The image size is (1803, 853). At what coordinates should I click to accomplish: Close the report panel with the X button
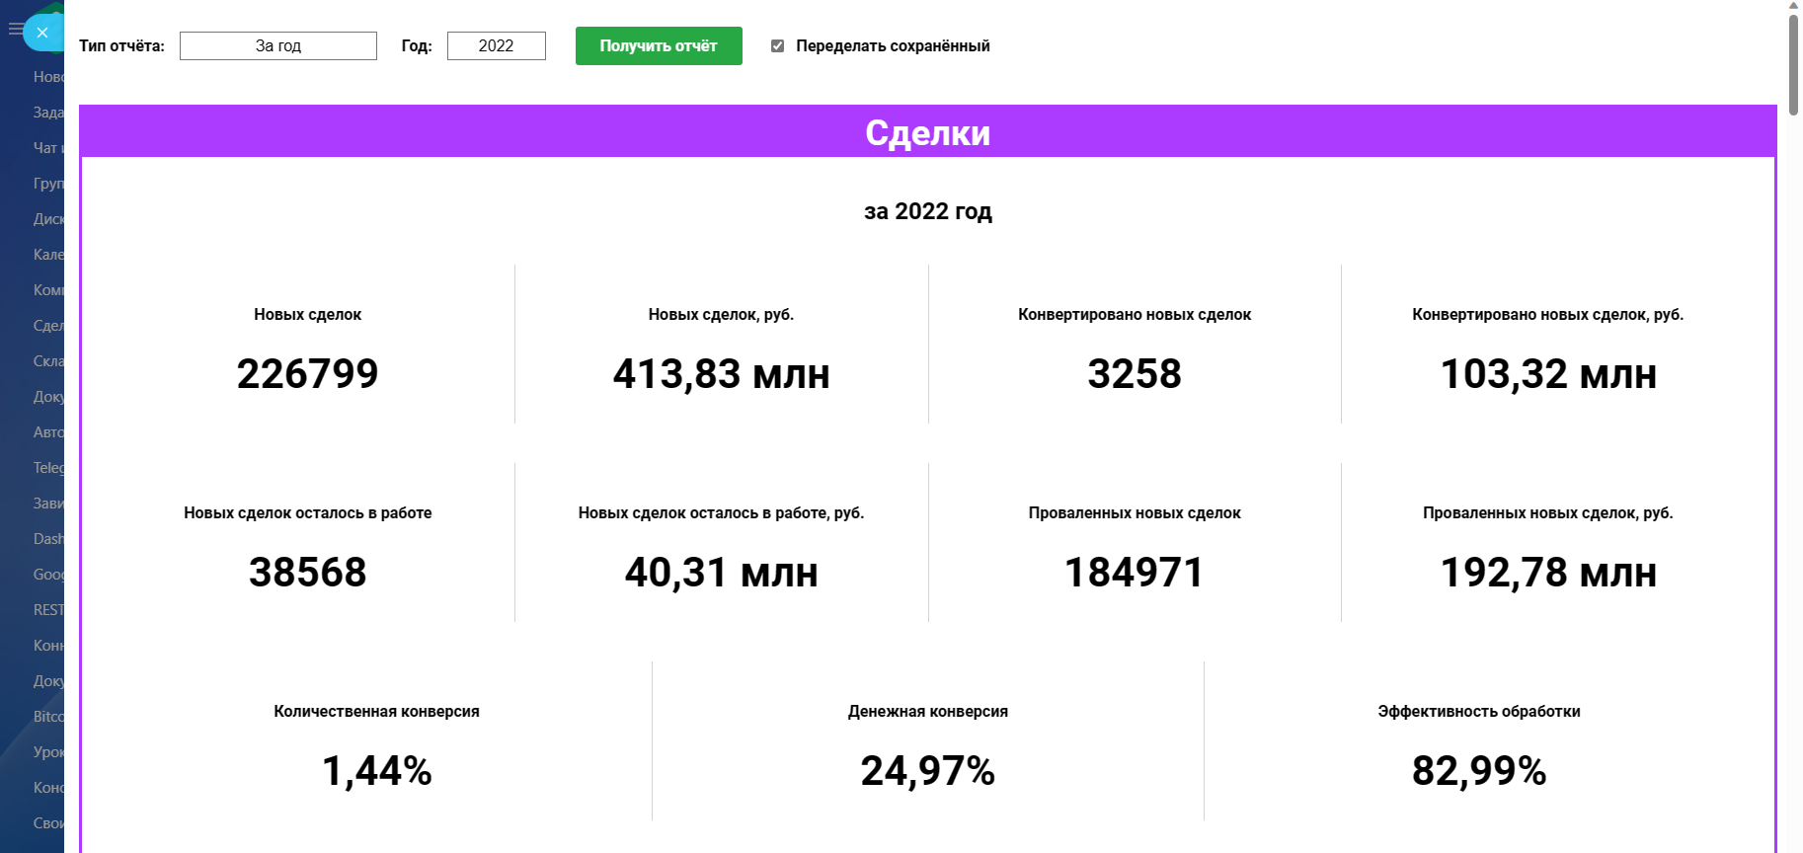(x=42, y=33)
